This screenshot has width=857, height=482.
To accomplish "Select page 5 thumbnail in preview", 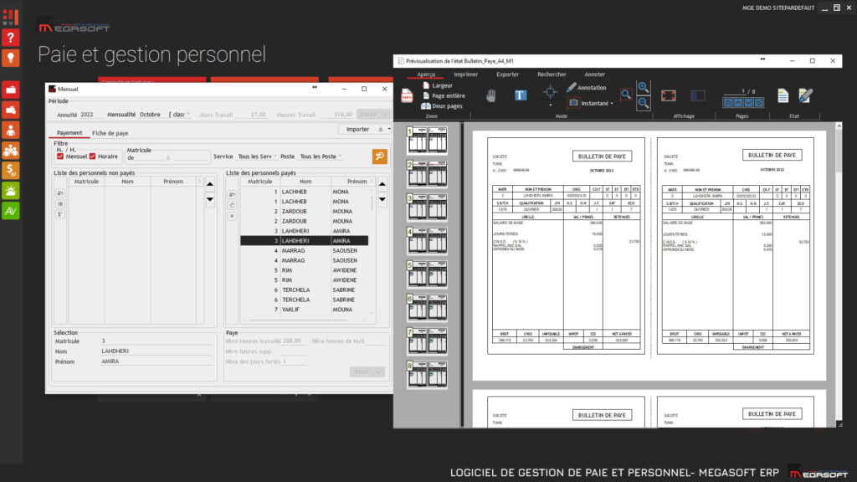I will click(x=427, y=274).
